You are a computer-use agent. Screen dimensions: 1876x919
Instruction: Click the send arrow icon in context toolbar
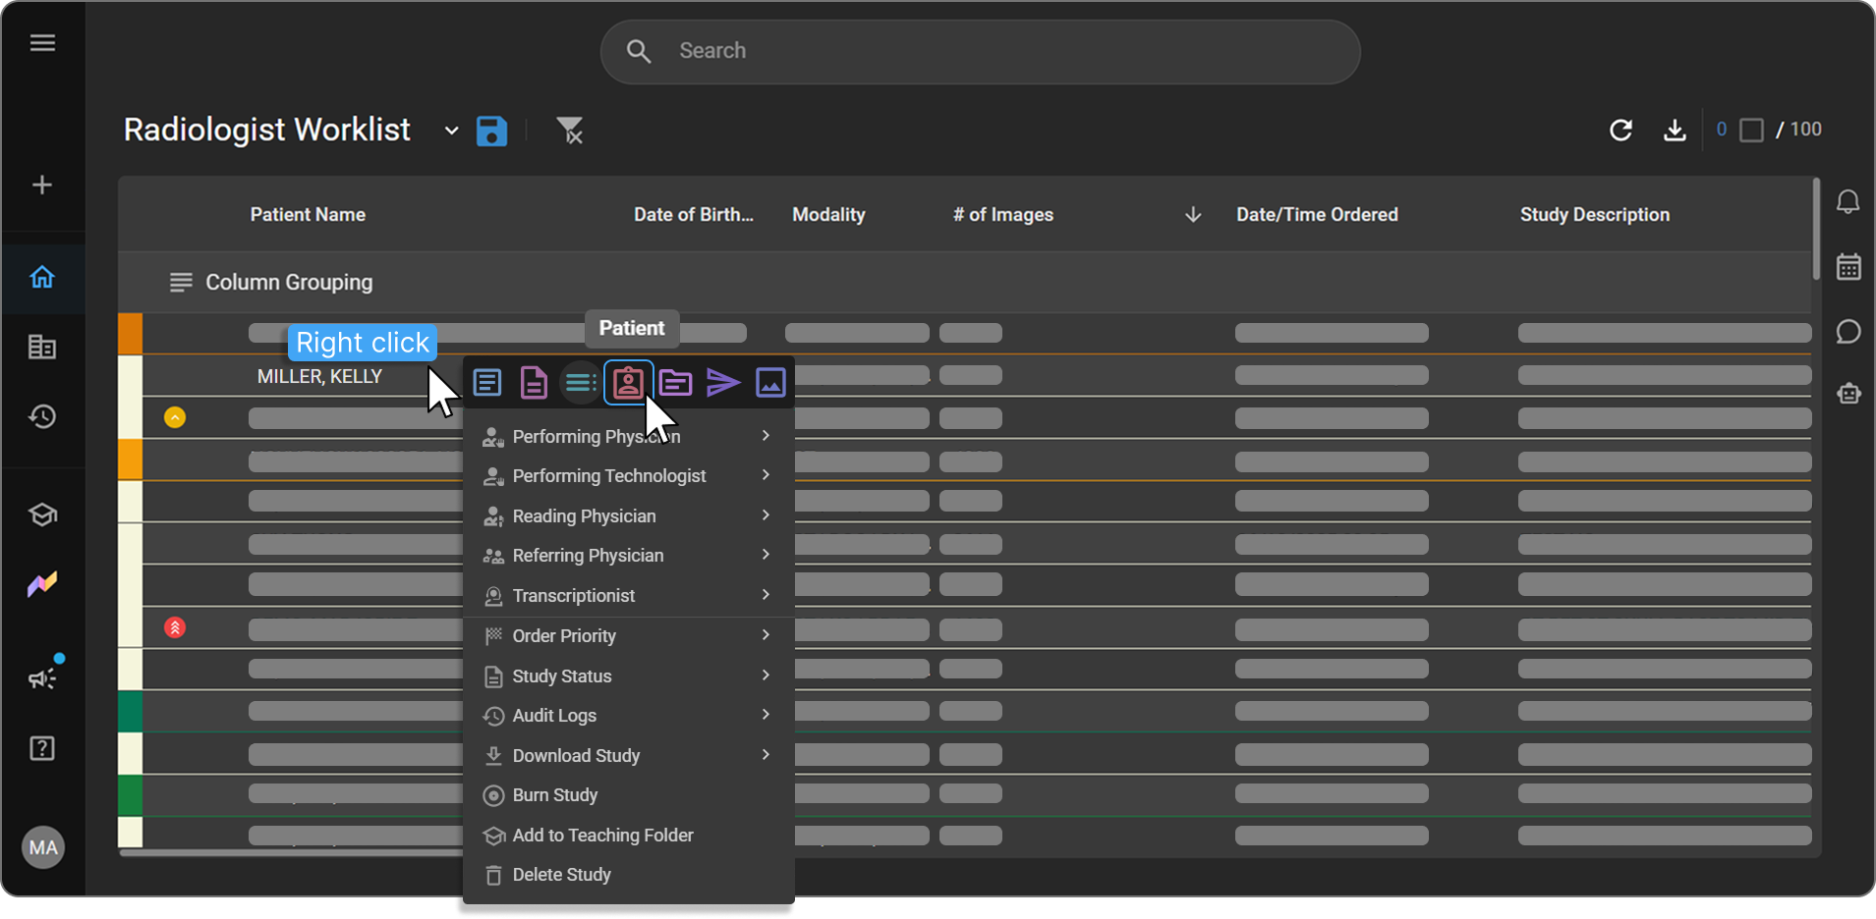[x=722, y=382]
